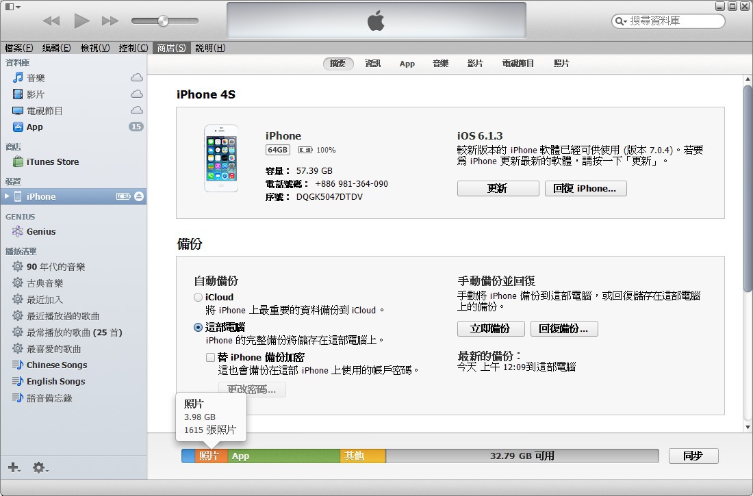753x496 pixels.
Task: Open the 最喜愛的歌曲 smart playlist
Action: (x=73, y=349)
